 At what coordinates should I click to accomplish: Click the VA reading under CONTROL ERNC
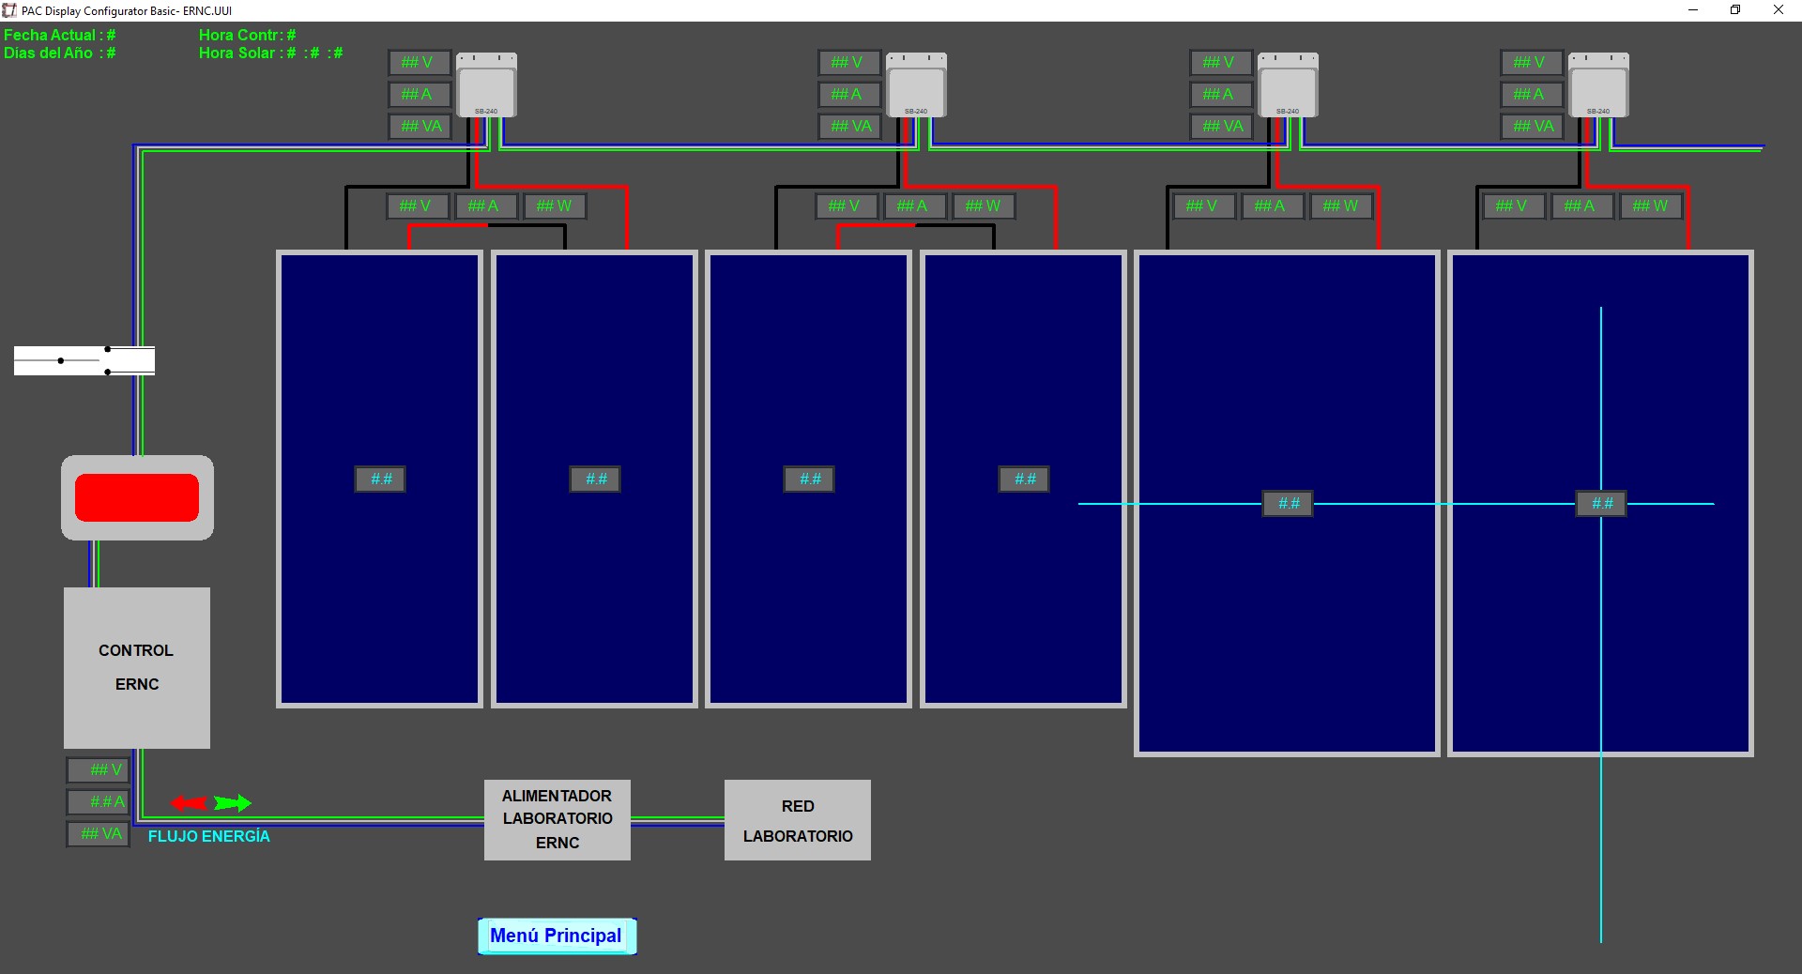99,833
